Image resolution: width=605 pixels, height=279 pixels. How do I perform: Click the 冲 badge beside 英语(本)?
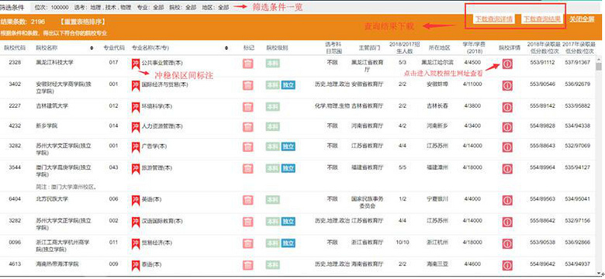[136, 201]
